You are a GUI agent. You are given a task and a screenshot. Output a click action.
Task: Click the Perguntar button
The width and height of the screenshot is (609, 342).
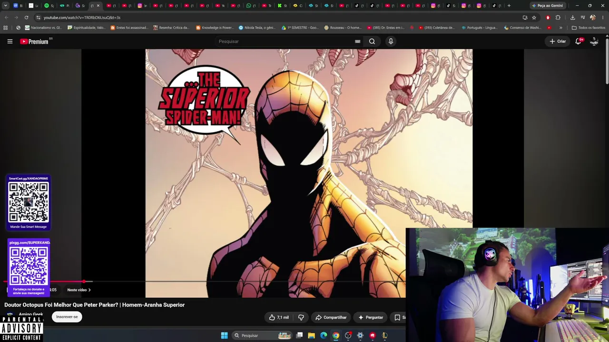click(371, 317)
